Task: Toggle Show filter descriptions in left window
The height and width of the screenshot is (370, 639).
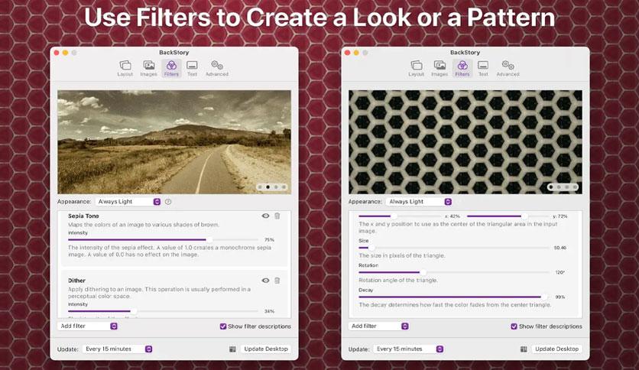Action: point(223,326)
